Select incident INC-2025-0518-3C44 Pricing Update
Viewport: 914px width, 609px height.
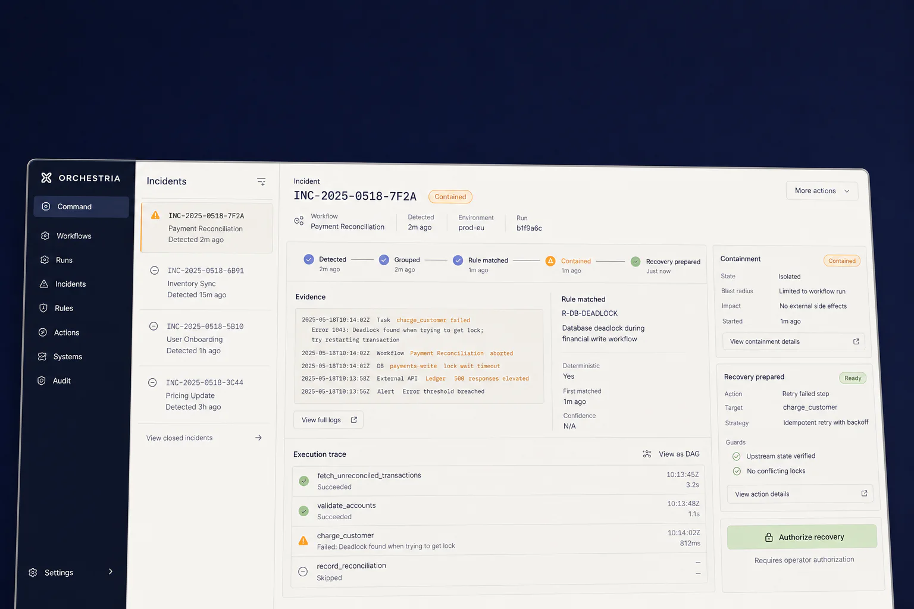click(205, 394)
